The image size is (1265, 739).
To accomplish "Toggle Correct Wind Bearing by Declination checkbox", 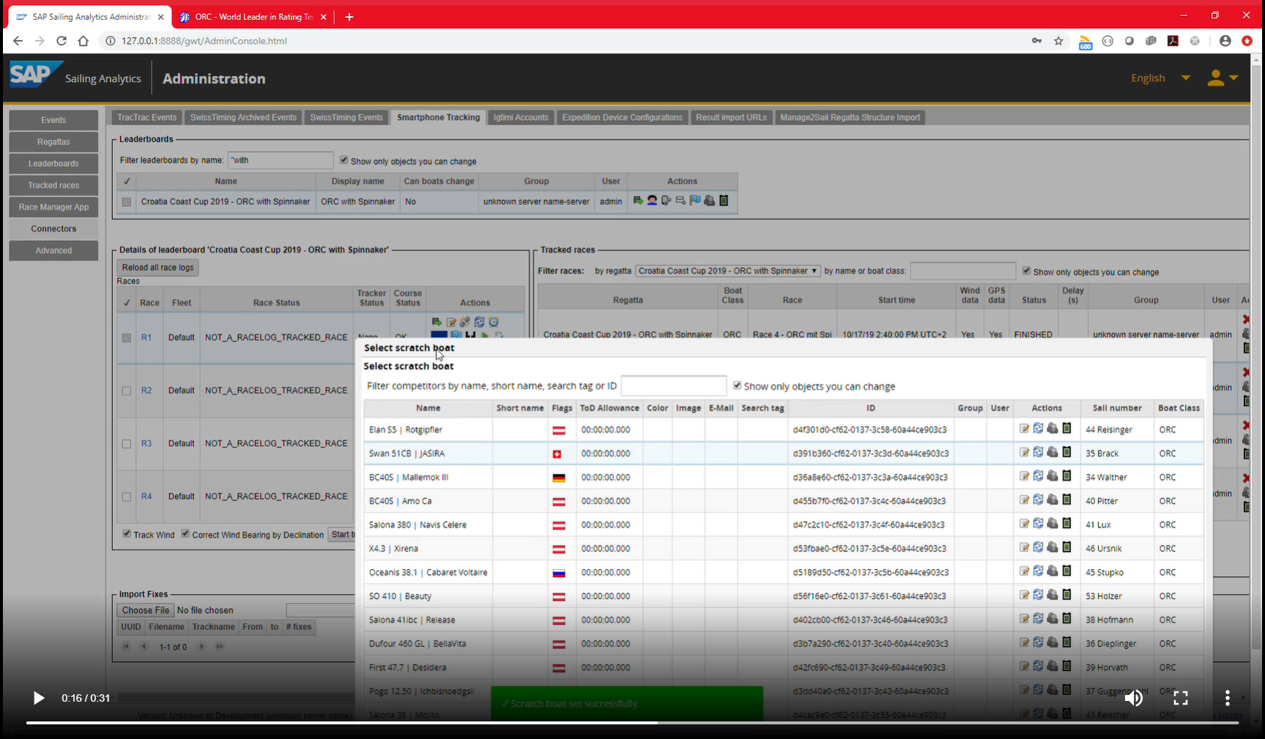I will 185,534.
